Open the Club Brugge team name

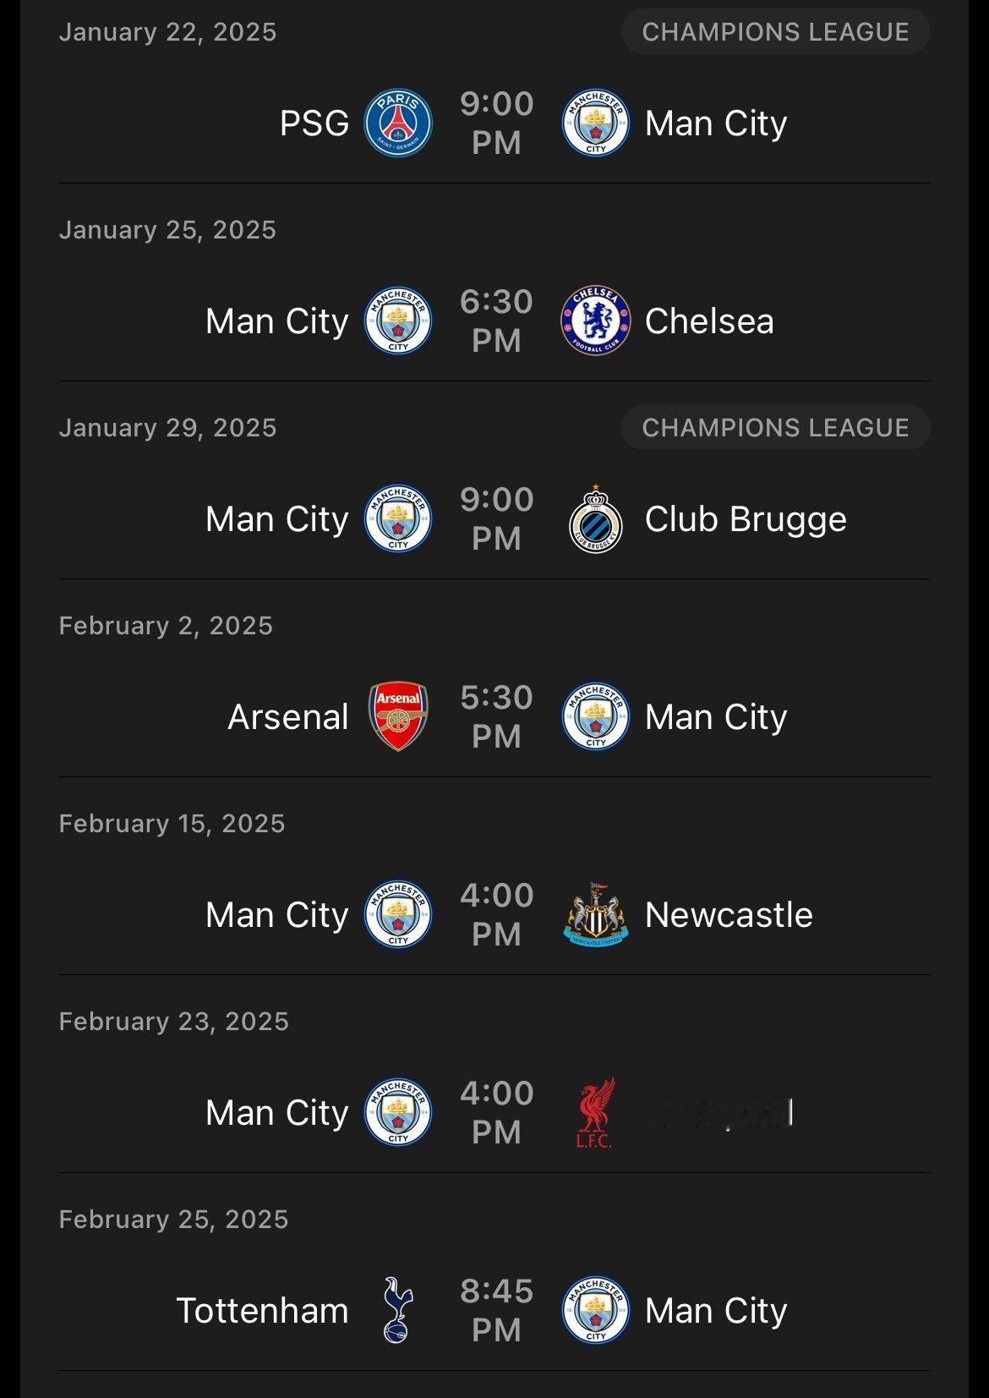tap(746, 519)
